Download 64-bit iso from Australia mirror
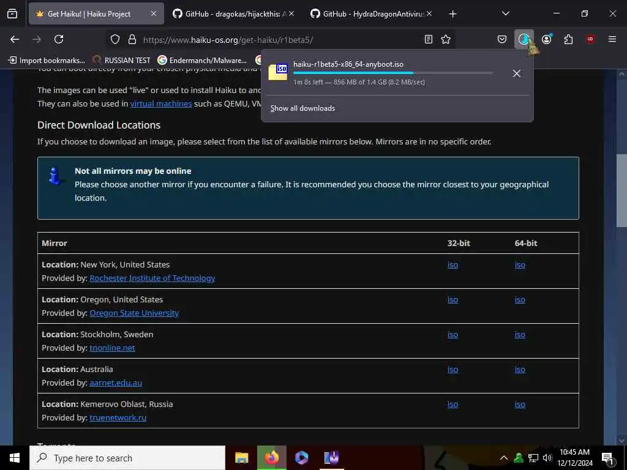 [x=520, y=370]
